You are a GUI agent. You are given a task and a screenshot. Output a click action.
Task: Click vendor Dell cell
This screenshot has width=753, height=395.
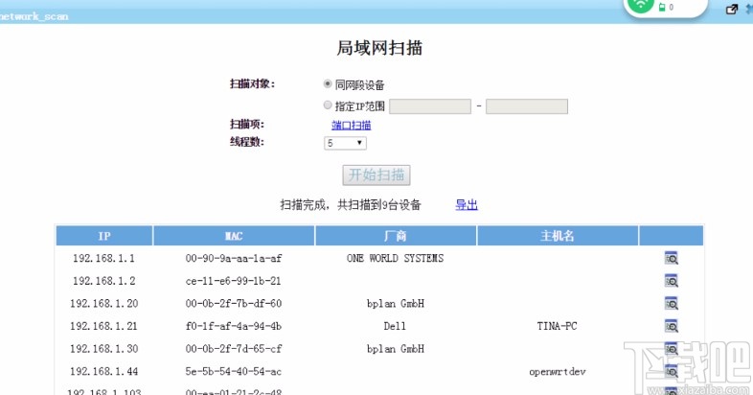coord(395,326)
